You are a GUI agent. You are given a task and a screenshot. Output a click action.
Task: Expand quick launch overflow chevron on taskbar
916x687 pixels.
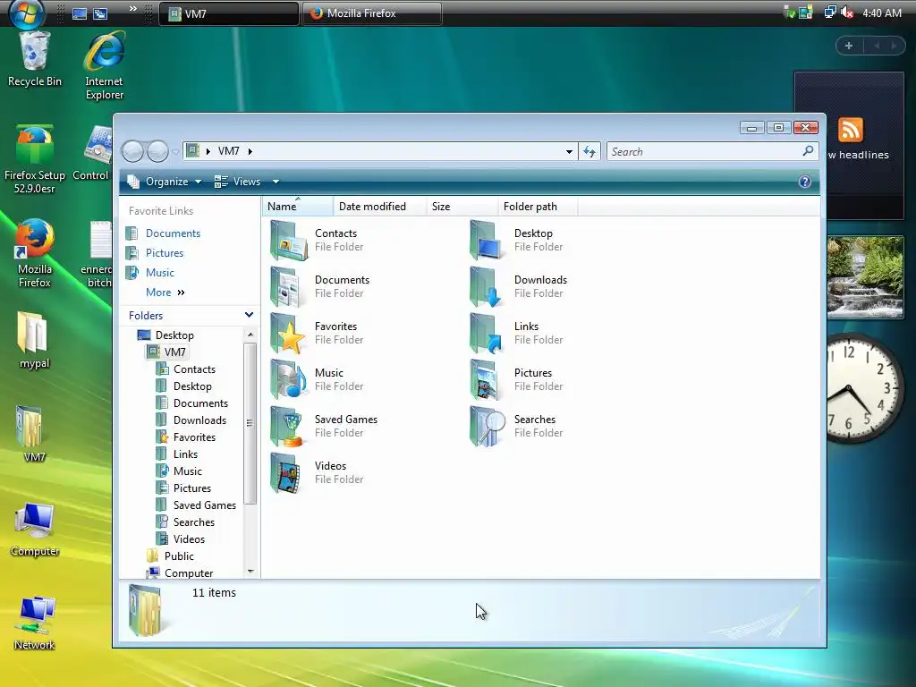(x=132, y=9)
